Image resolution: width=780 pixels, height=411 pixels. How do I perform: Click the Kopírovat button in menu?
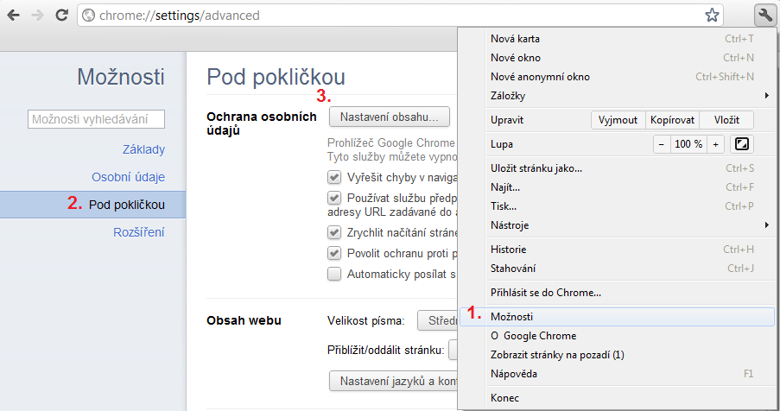point(671,120)
